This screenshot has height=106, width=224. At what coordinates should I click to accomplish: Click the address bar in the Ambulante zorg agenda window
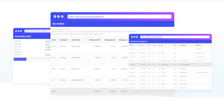coord(175,37)
